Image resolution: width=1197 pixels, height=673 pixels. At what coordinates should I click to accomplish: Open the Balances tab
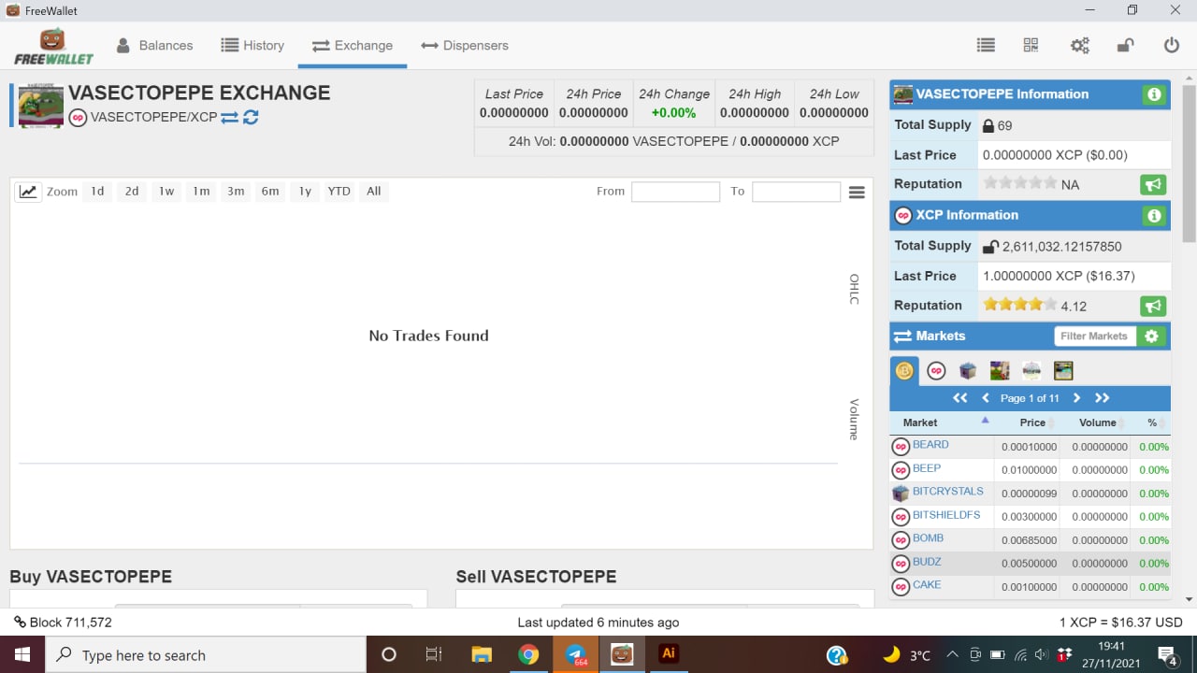click(154, 45)
